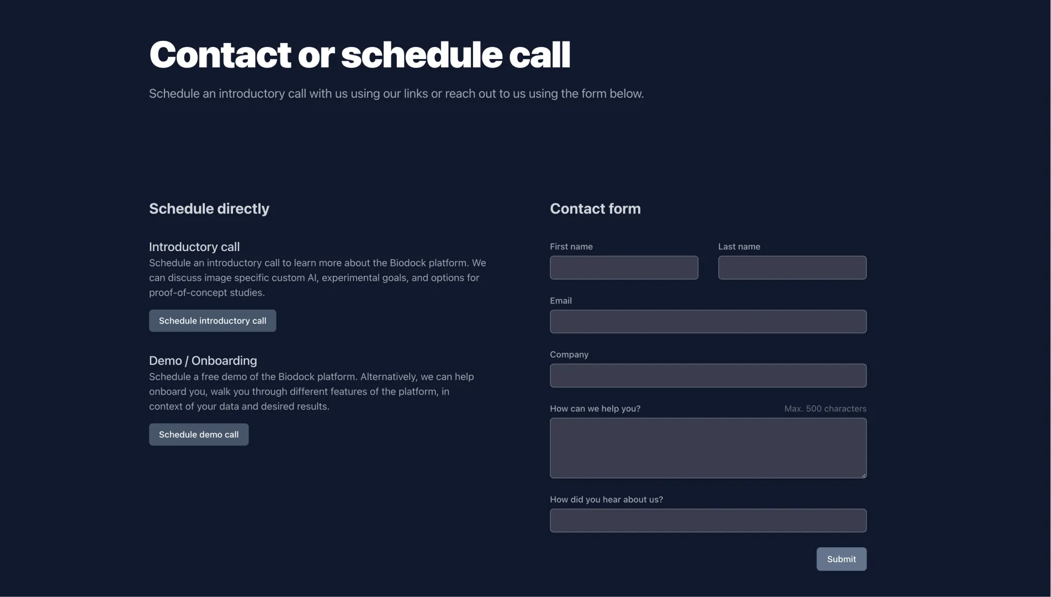Click the 'Demo / Onboarding' section title
The image size is (1051, 597).
pos(203,360)
